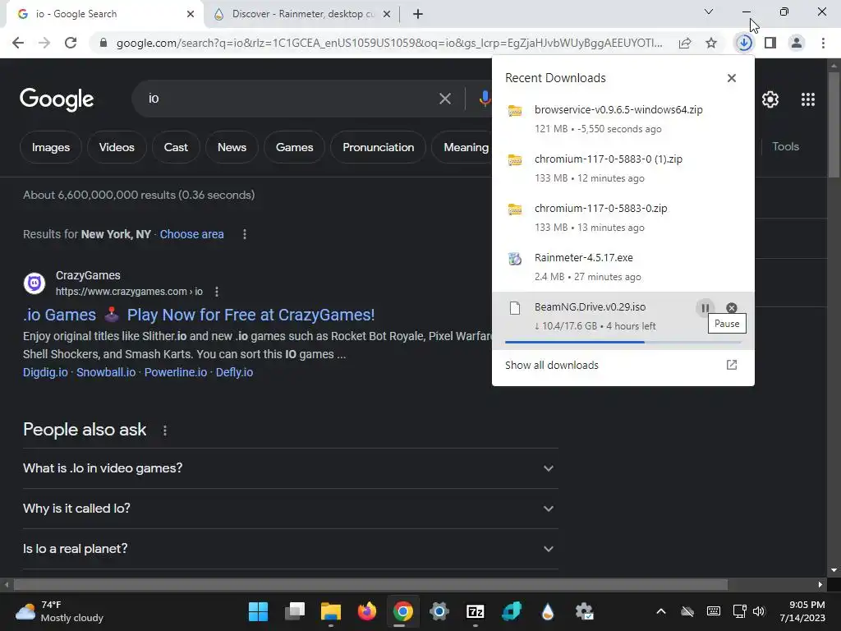Screen dimensions: 841x631
Task: Bookmark this page with star icon
Action: pos(711,43)
